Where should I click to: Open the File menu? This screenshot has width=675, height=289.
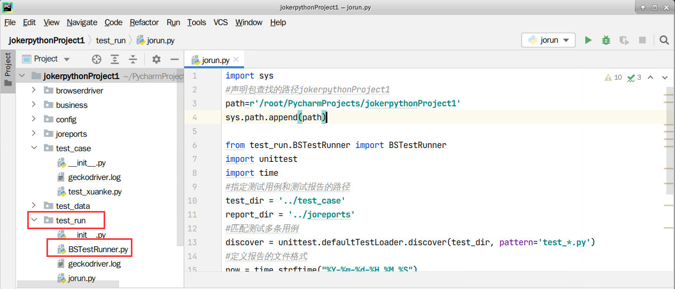tap(10, 22)
